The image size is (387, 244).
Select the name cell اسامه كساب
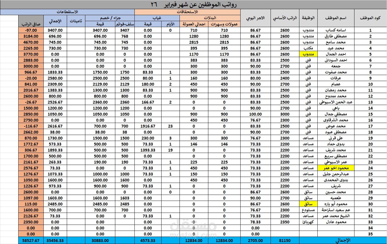click(336, 30)
